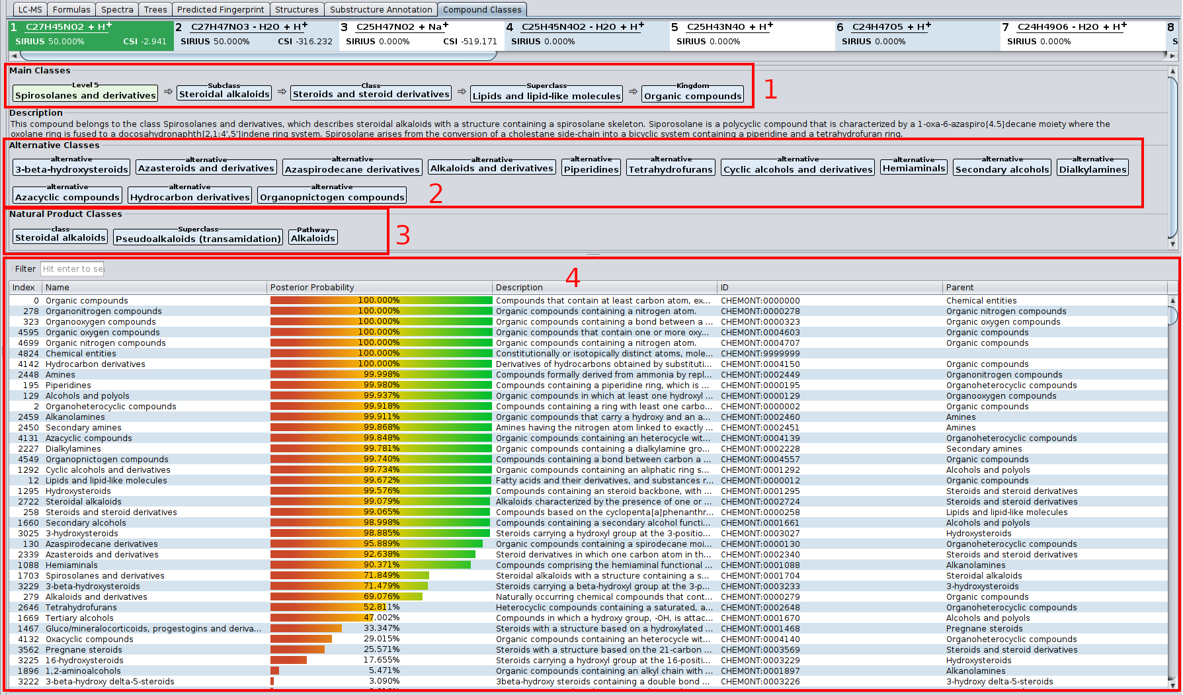Viewport: 1183px width, 695px height.
Task: Sort table by Description column header
Action: (x=604, y=287)
